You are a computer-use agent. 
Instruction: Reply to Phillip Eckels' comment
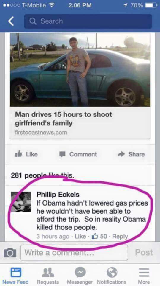tap(120, 236)
